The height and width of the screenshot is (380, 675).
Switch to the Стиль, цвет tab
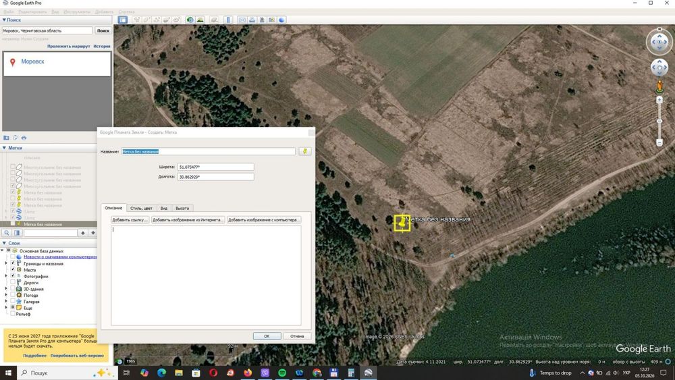141,209
